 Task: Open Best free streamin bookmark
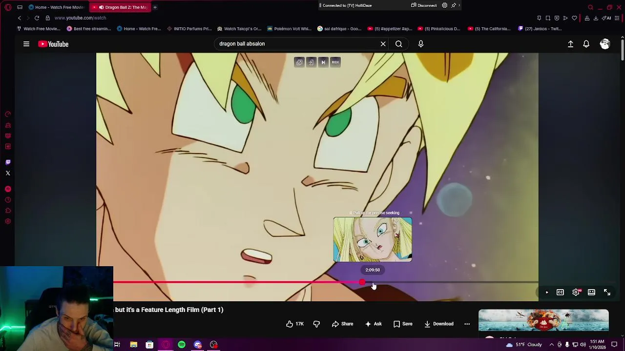[x=89, y=29]
